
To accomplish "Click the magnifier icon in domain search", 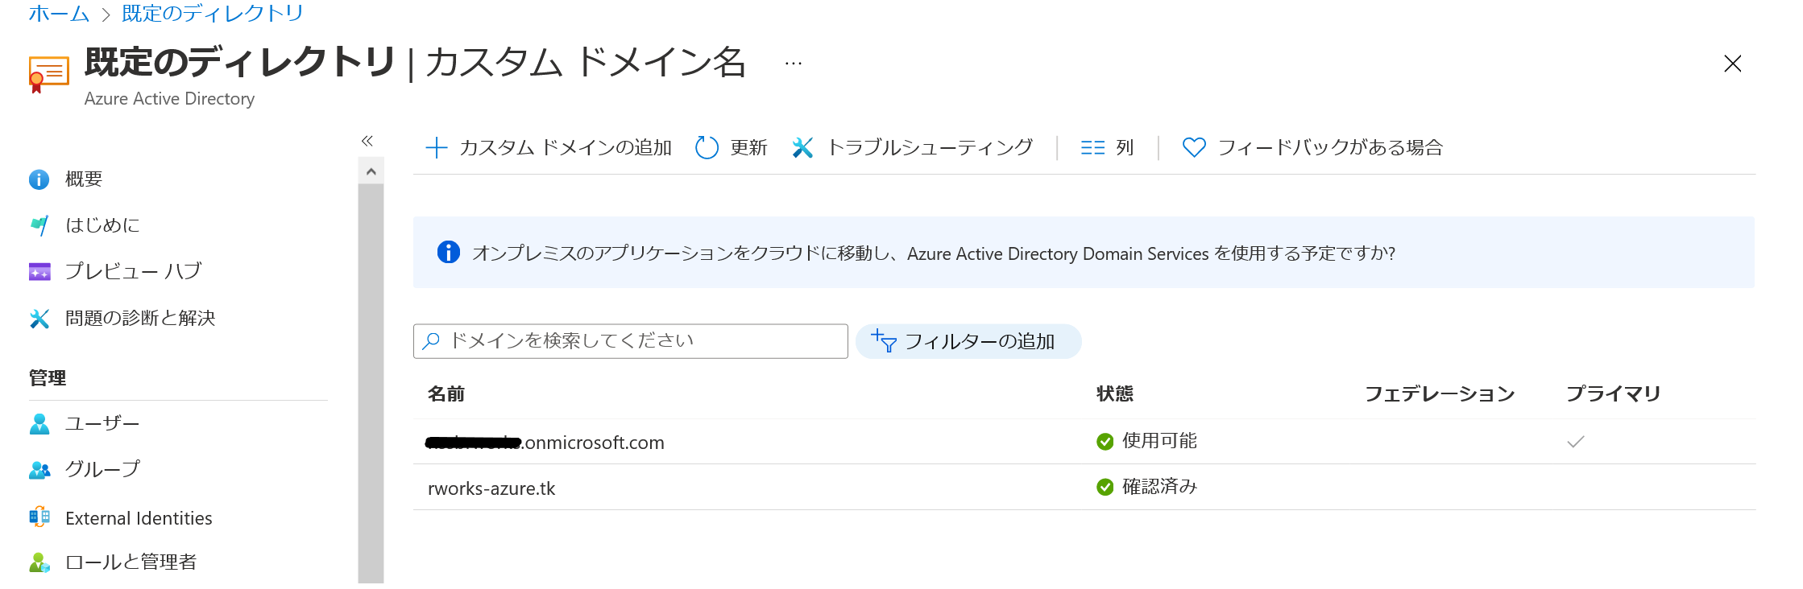I will 431,340.
